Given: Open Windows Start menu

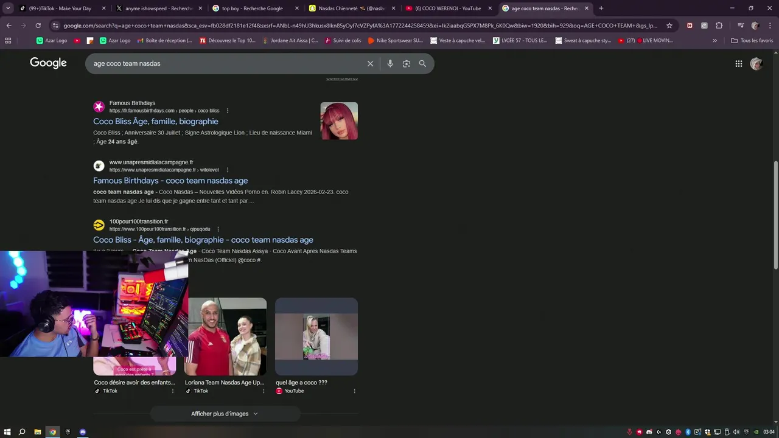Looking at the screenshot, I should tap(7, 432).
